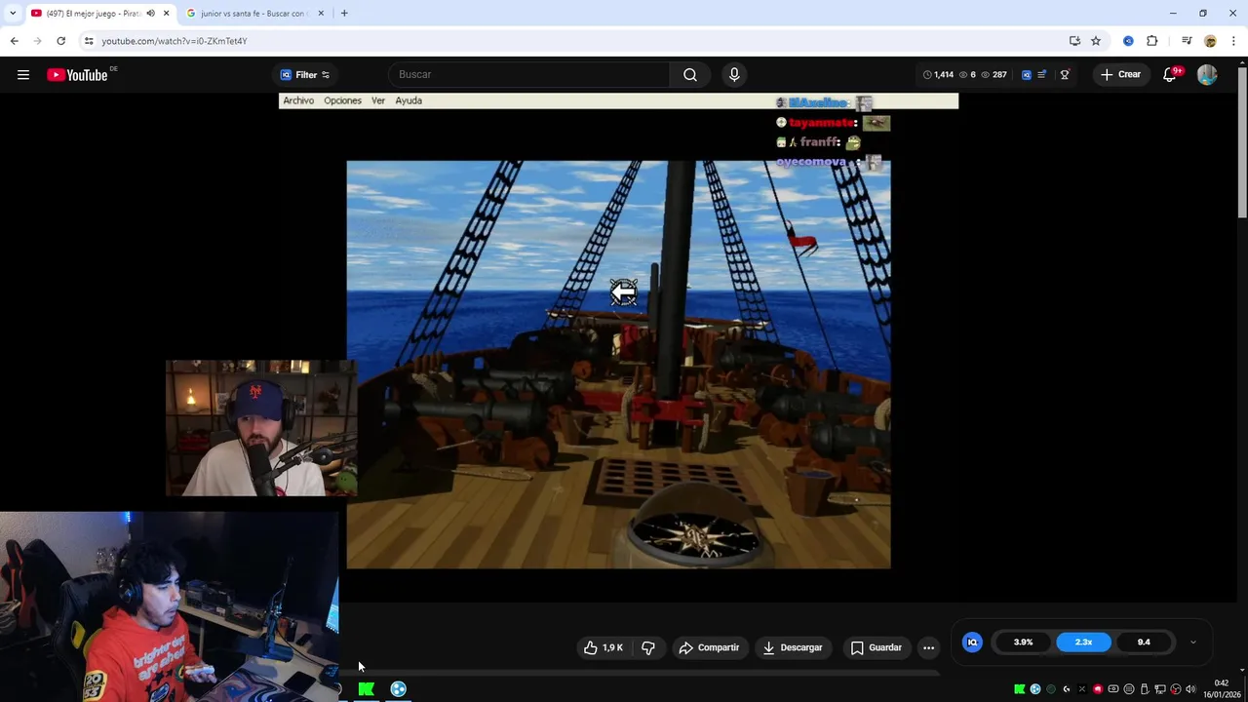The image size is (1248, 702).
Task: Open vidIQ list icon next to header logo
Action: [1041, 74]
